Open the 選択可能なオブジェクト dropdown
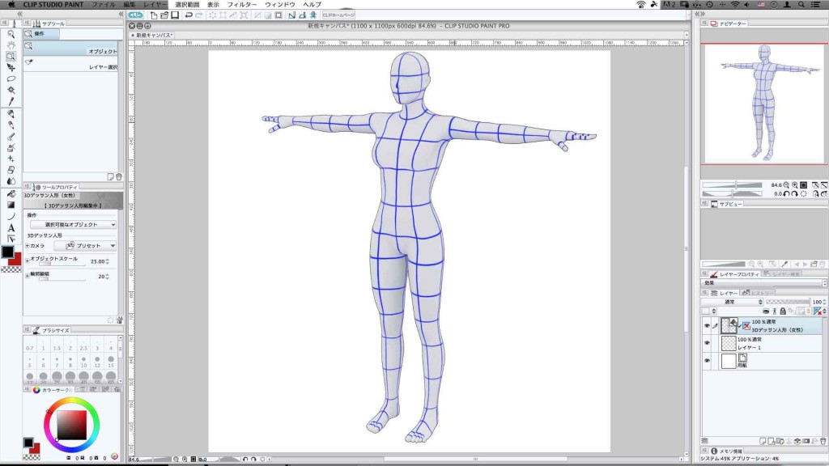The width and height of the screenshot is (829, 466). click(72, 223)
